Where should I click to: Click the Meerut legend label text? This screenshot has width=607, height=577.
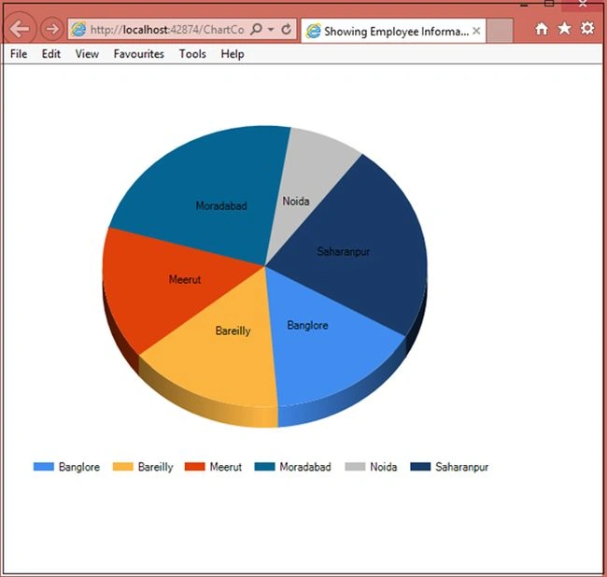[x=226, y=467]
